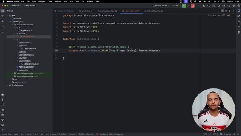Close the AddressService.kt tab
Screen dimensions: 241x136
140,11
